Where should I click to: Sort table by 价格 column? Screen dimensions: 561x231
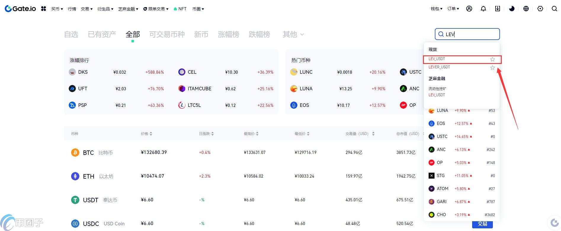click(x=147, y=134)
